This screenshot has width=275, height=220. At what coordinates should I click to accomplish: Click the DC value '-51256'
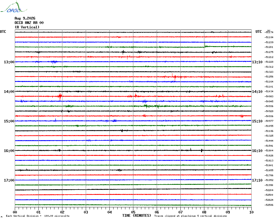tap(269, 77)
